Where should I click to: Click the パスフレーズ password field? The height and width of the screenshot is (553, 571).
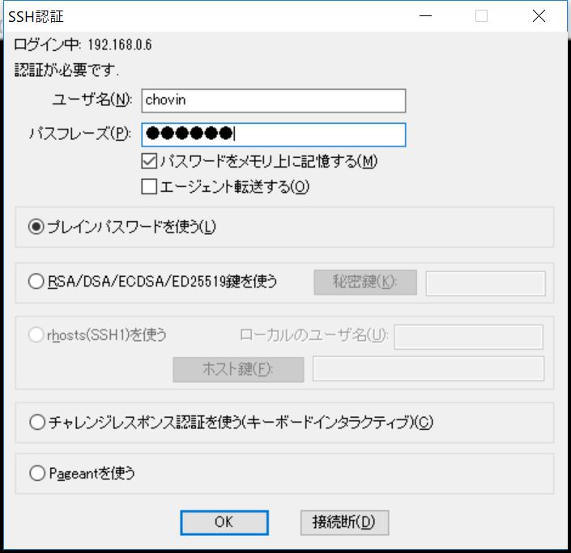pos(274,134)
